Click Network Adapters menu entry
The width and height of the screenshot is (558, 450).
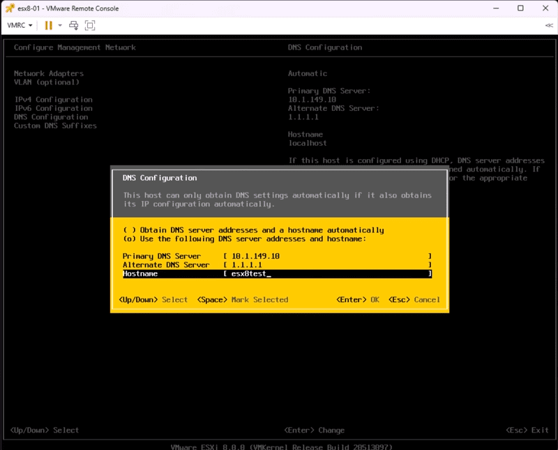(x=49, y=73)
